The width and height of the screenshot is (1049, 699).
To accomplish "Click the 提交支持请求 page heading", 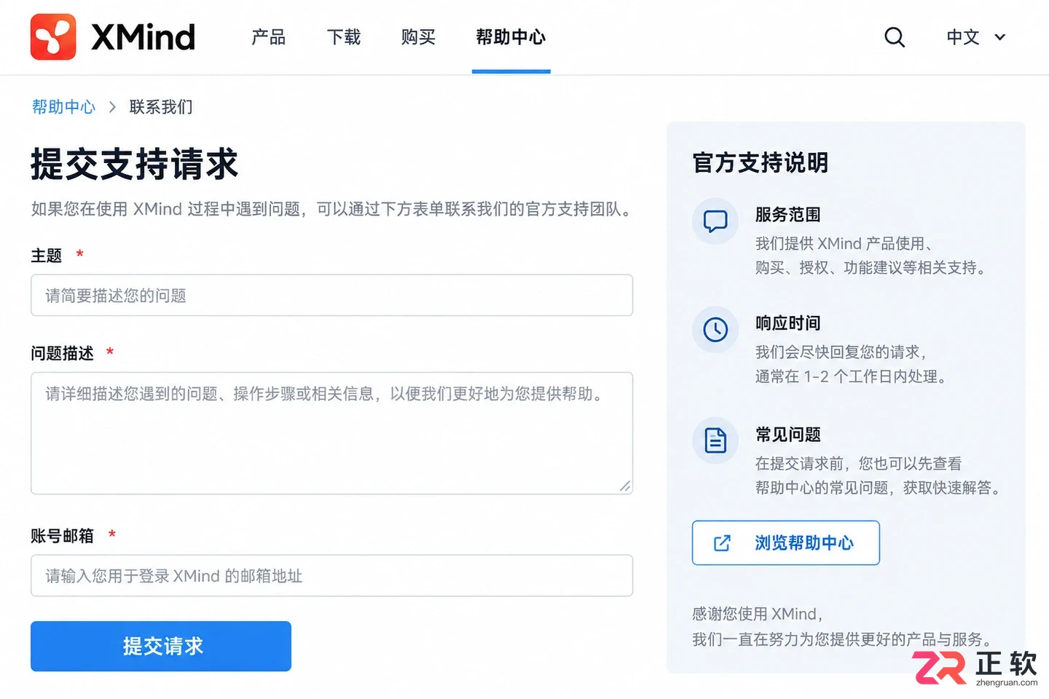I will 135,163.
